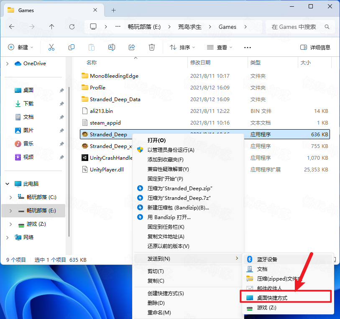
Task: Add a new tab with plus button
Action: pos(114,10)
